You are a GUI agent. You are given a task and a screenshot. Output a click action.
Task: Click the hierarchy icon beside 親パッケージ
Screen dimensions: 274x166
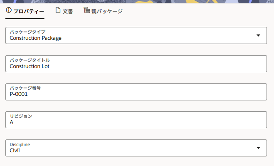click(86, 10)
